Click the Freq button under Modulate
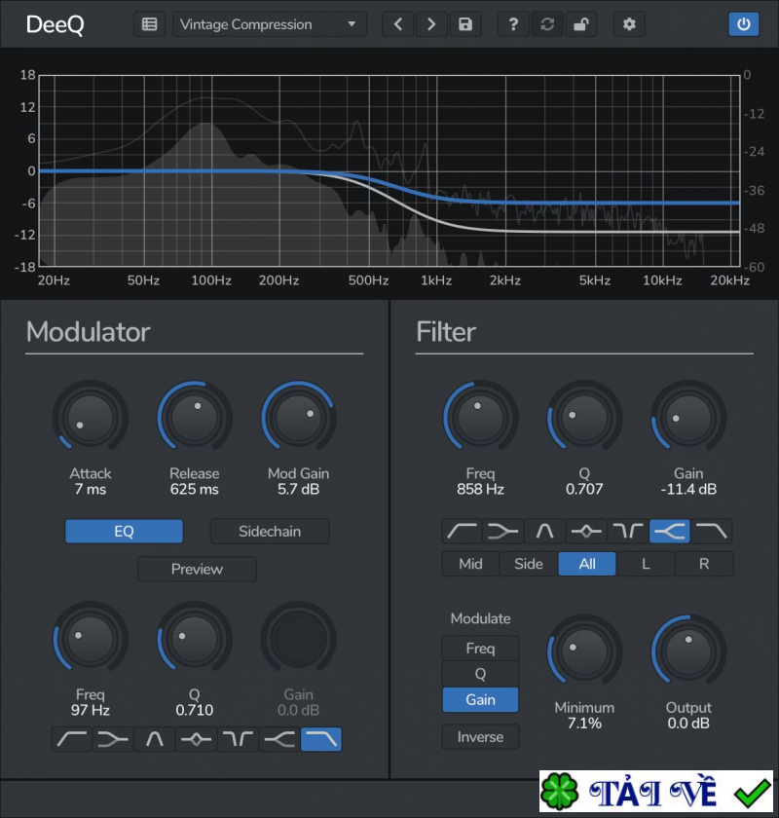This screenshot has width=779, height=818. coord(480,649)
